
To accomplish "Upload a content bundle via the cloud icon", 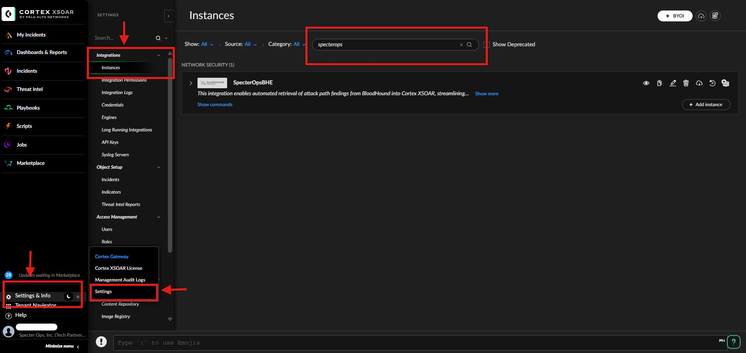I will click(x=701, y=16).
